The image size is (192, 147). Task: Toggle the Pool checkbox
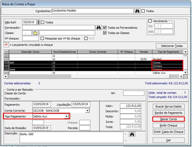86,38
